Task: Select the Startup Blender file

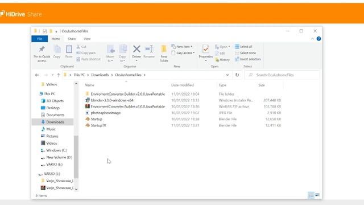Action: click(x=183, y=119)
